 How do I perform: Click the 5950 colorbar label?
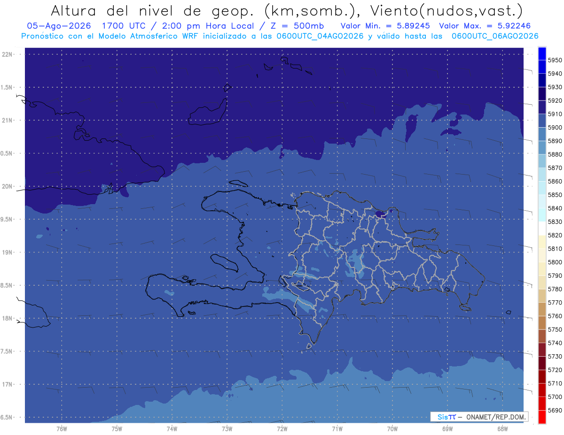555,61
